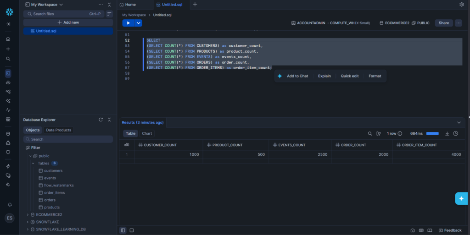The height and width of the screenshot is (235, 470).
Task: Open the floating Copilot sparkle button
Action: (x=461, y=198)
